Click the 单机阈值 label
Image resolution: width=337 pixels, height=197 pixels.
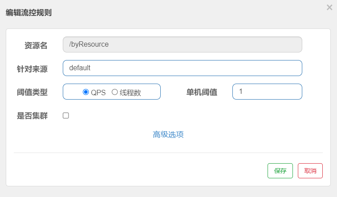(202, 92)
